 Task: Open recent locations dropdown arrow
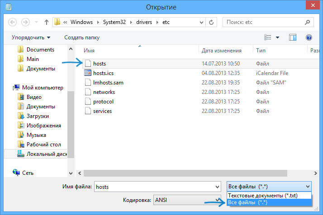[x=36, y=22]
